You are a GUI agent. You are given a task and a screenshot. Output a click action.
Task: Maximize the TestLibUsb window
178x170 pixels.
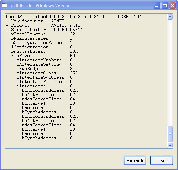[165, 5]
